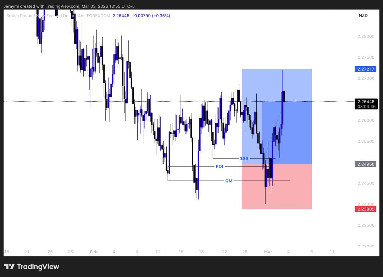Screen dimensions: 383x277
Task: Change the 4h timeframe
Action: (x=81, y=16)
